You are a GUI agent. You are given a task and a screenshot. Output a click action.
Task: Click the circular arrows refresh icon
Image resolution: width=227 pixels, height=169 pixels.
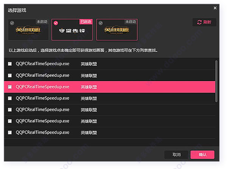point(199,22)
